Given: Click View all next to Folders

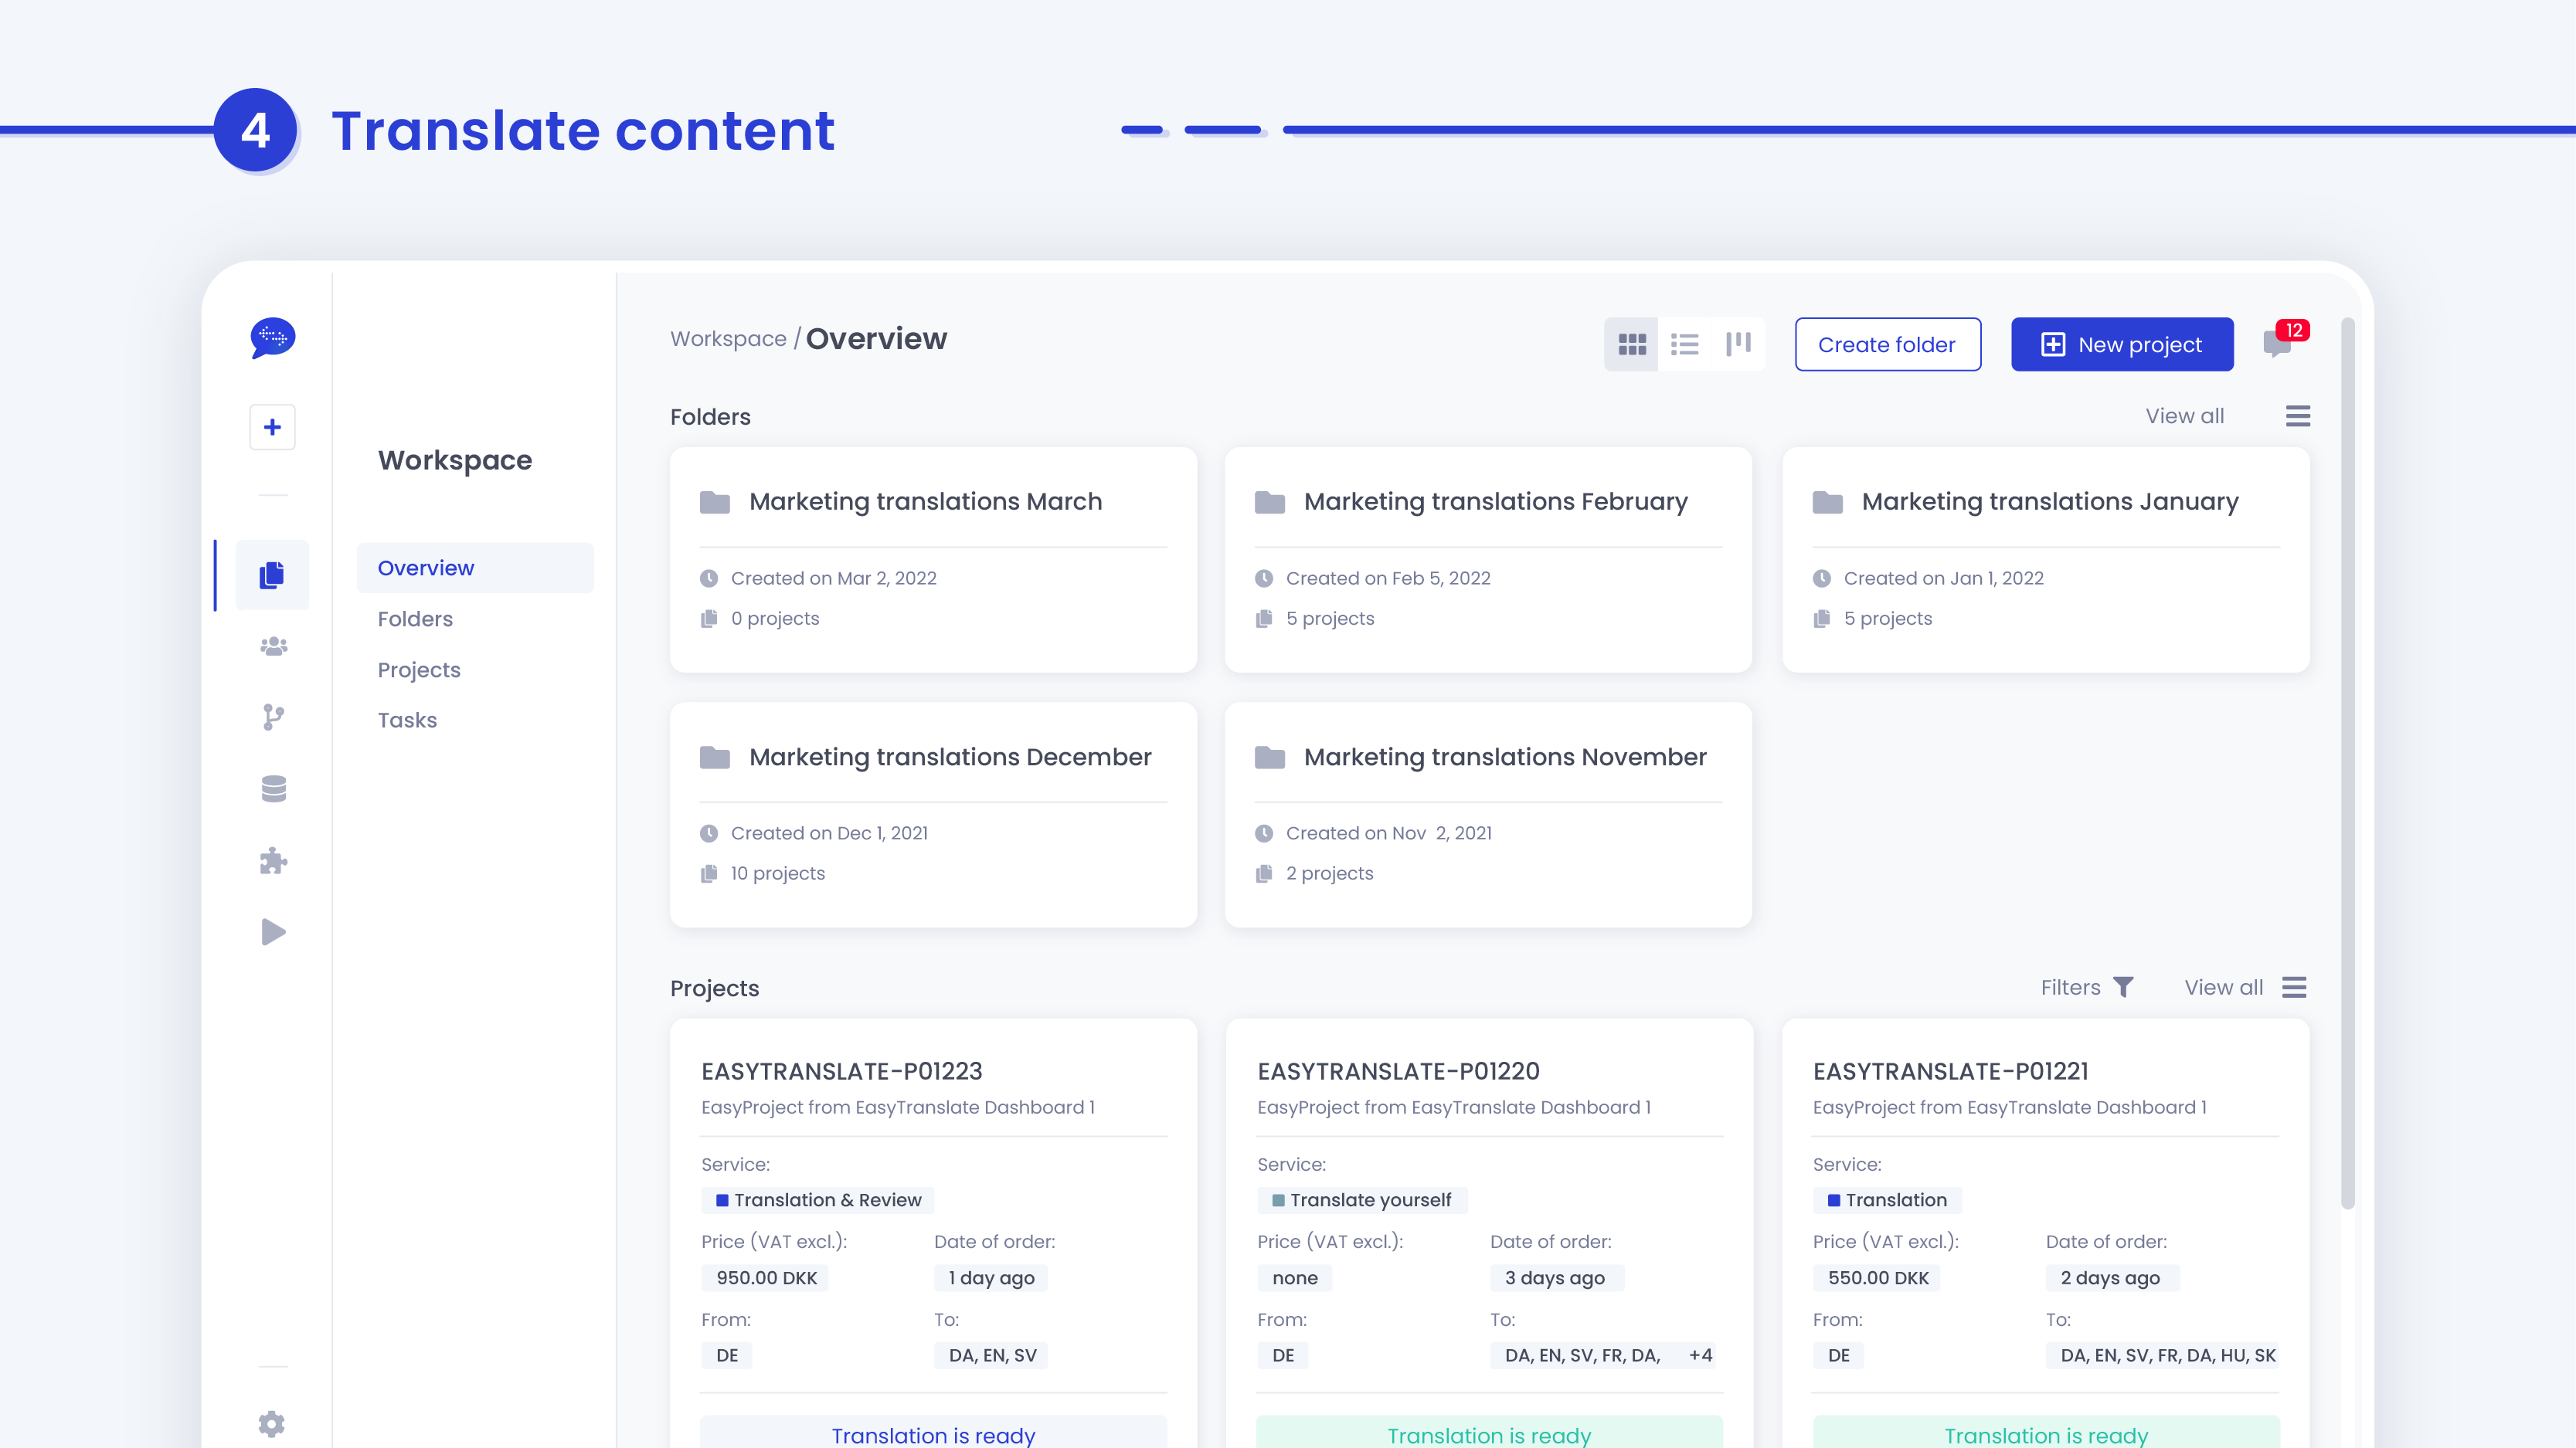Looking at the screenshot, I should [2185, 415].
